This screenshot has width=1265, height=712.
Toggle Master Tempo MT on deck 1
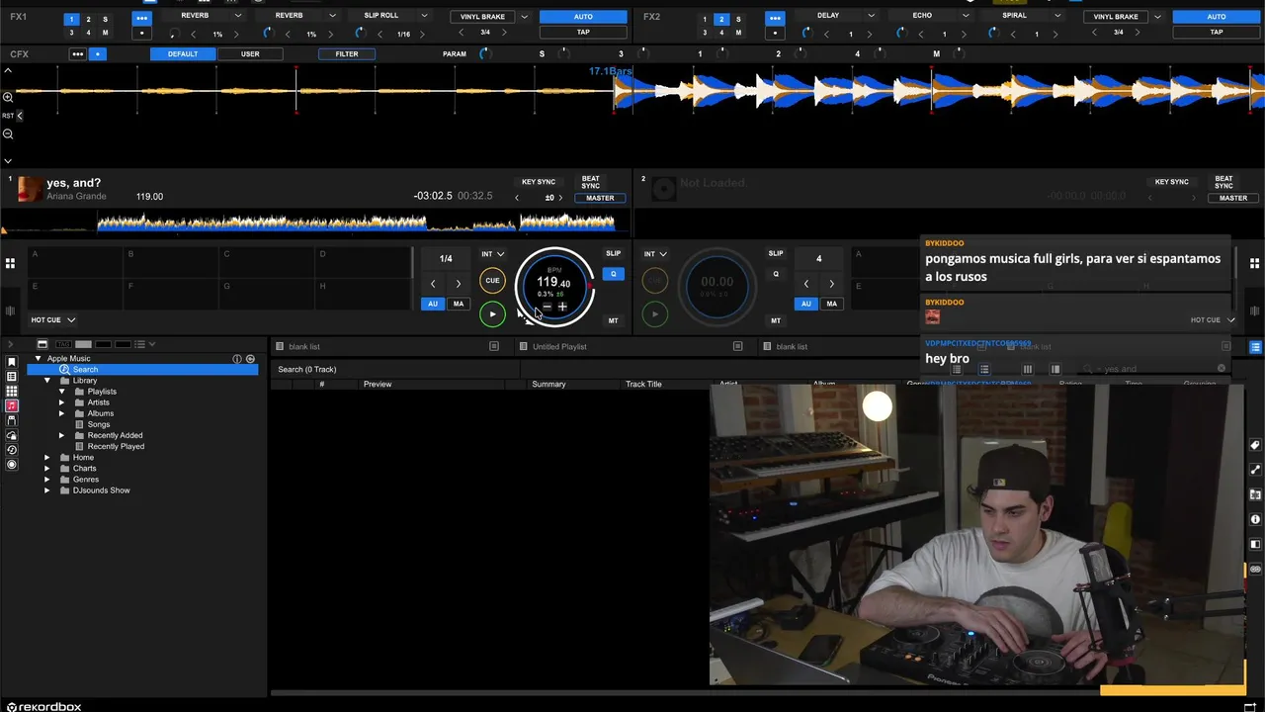(613, 320)
